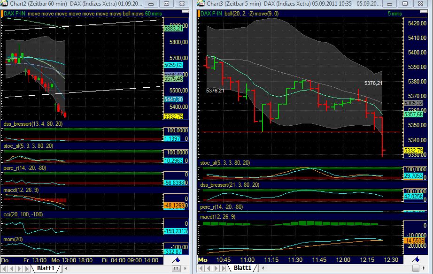Click the stoc_sl(5, 3, 3, 80, 20) label in Chart3
The image size is (433, 274).
coord(225,163)
